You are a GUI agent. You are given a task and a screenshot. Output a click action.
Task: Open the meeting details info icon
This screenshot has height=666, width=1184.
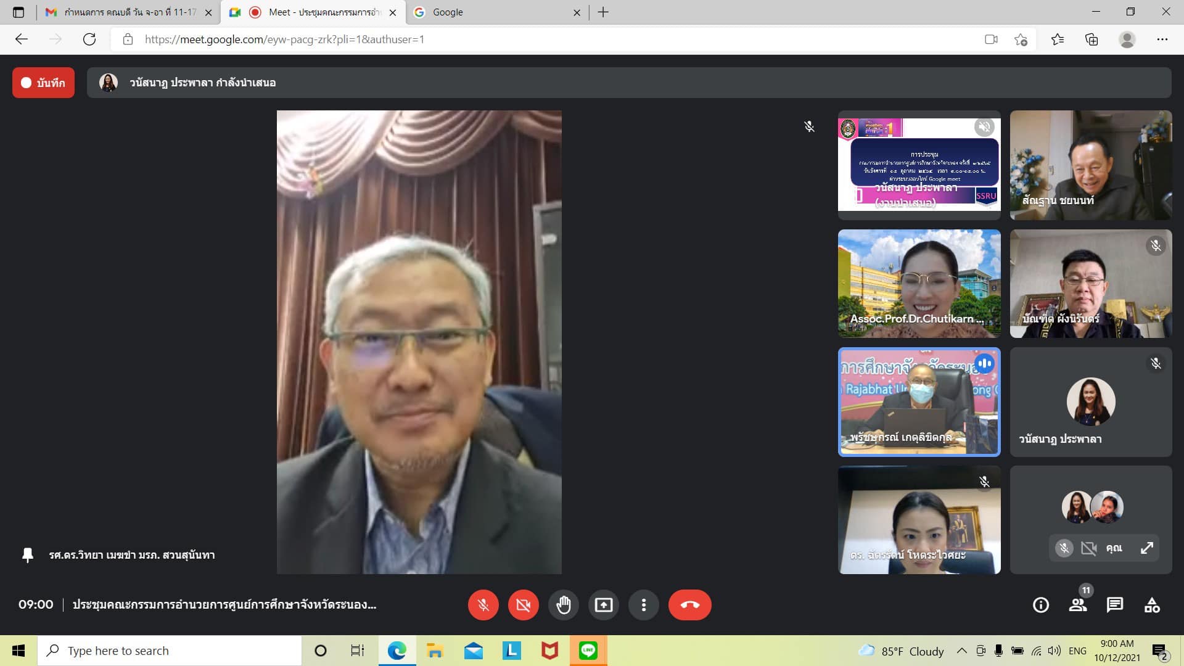[x=1040, y=605]
